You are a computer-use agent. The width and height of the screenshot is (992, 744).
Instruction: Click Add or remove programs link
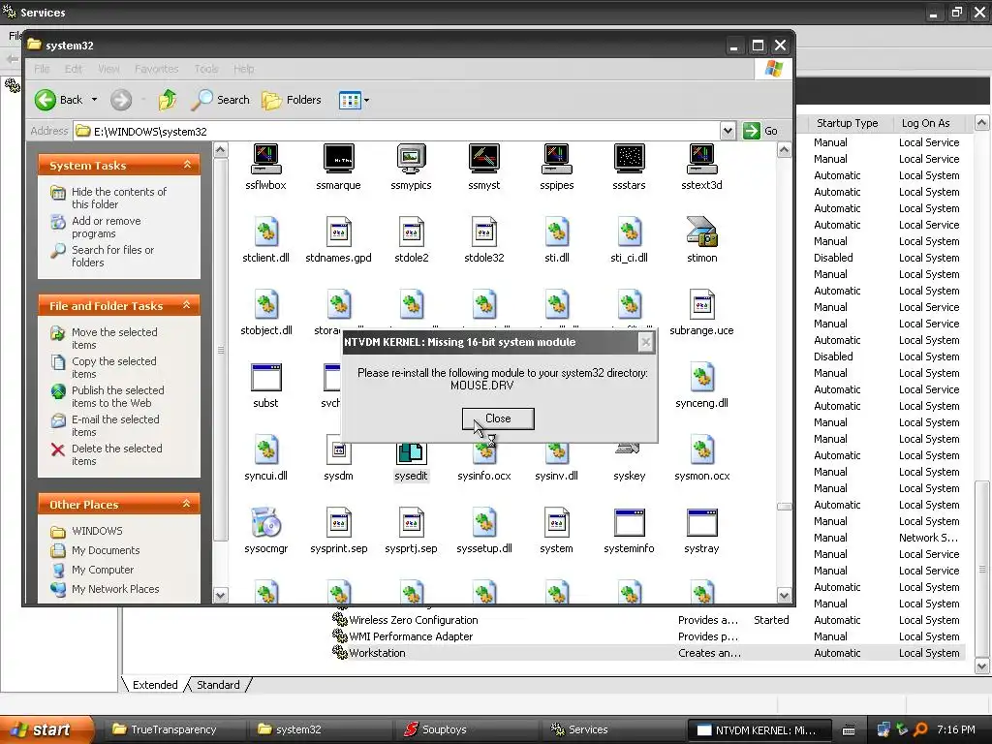[106, 227]
